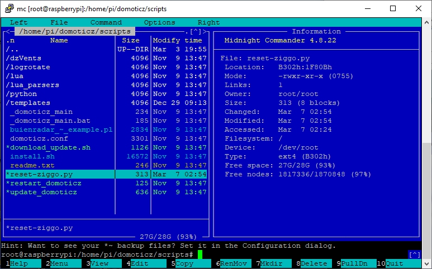Click the Mode -rwxr-xr-x (0755) value
The height and width of the screenshot is (269, 432).
tap(315, 76)
